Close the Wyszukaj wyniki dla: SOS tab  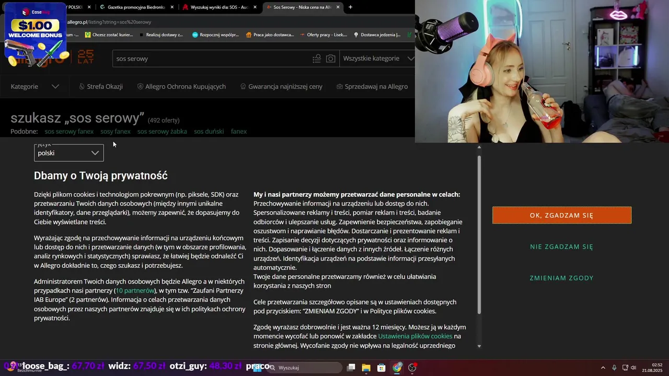pos(255,7)
